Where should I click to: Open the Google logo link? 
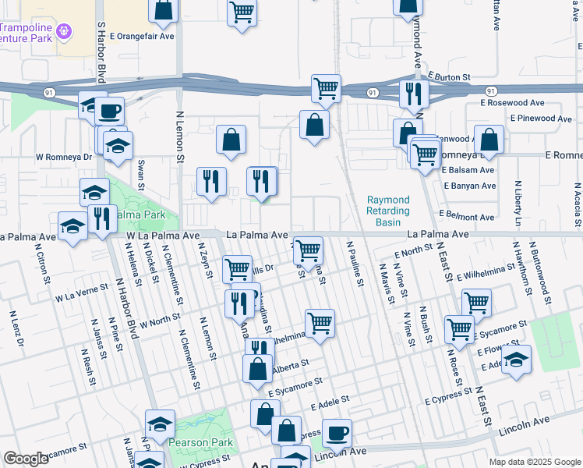(26, 459)
